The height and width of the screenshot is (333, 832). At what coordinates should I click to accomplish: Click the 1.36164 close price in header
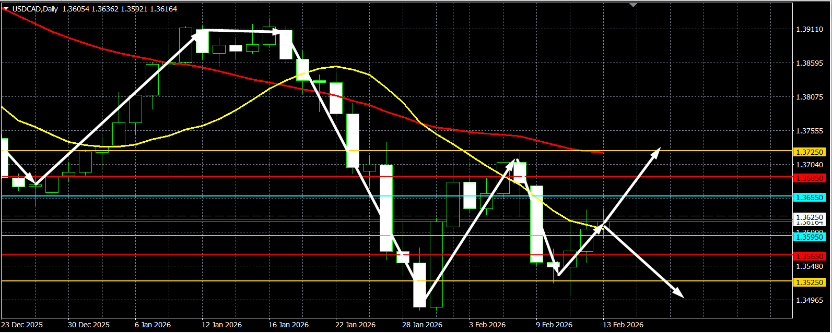163,9
